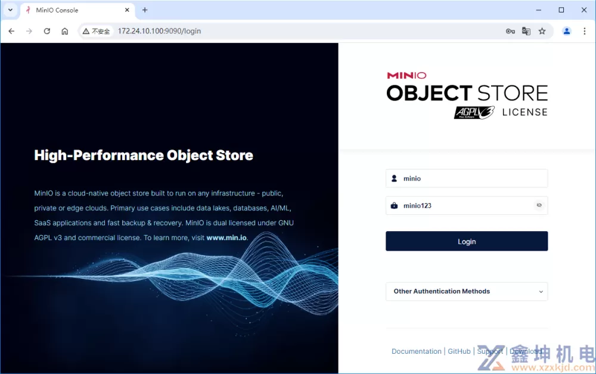Open the not-secure site info warning
This screenshot has width=596, height=374.
coord(97,31)
